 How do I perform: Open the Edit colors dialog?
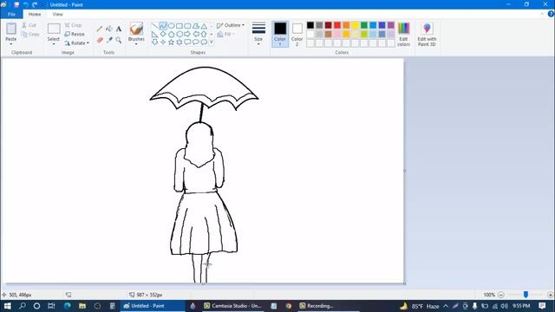403,35
